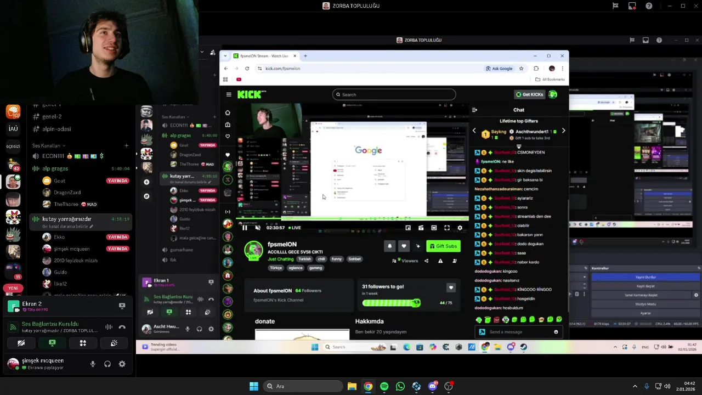Select the Turkish tag

pyautogui.click(x=304, y=259)
